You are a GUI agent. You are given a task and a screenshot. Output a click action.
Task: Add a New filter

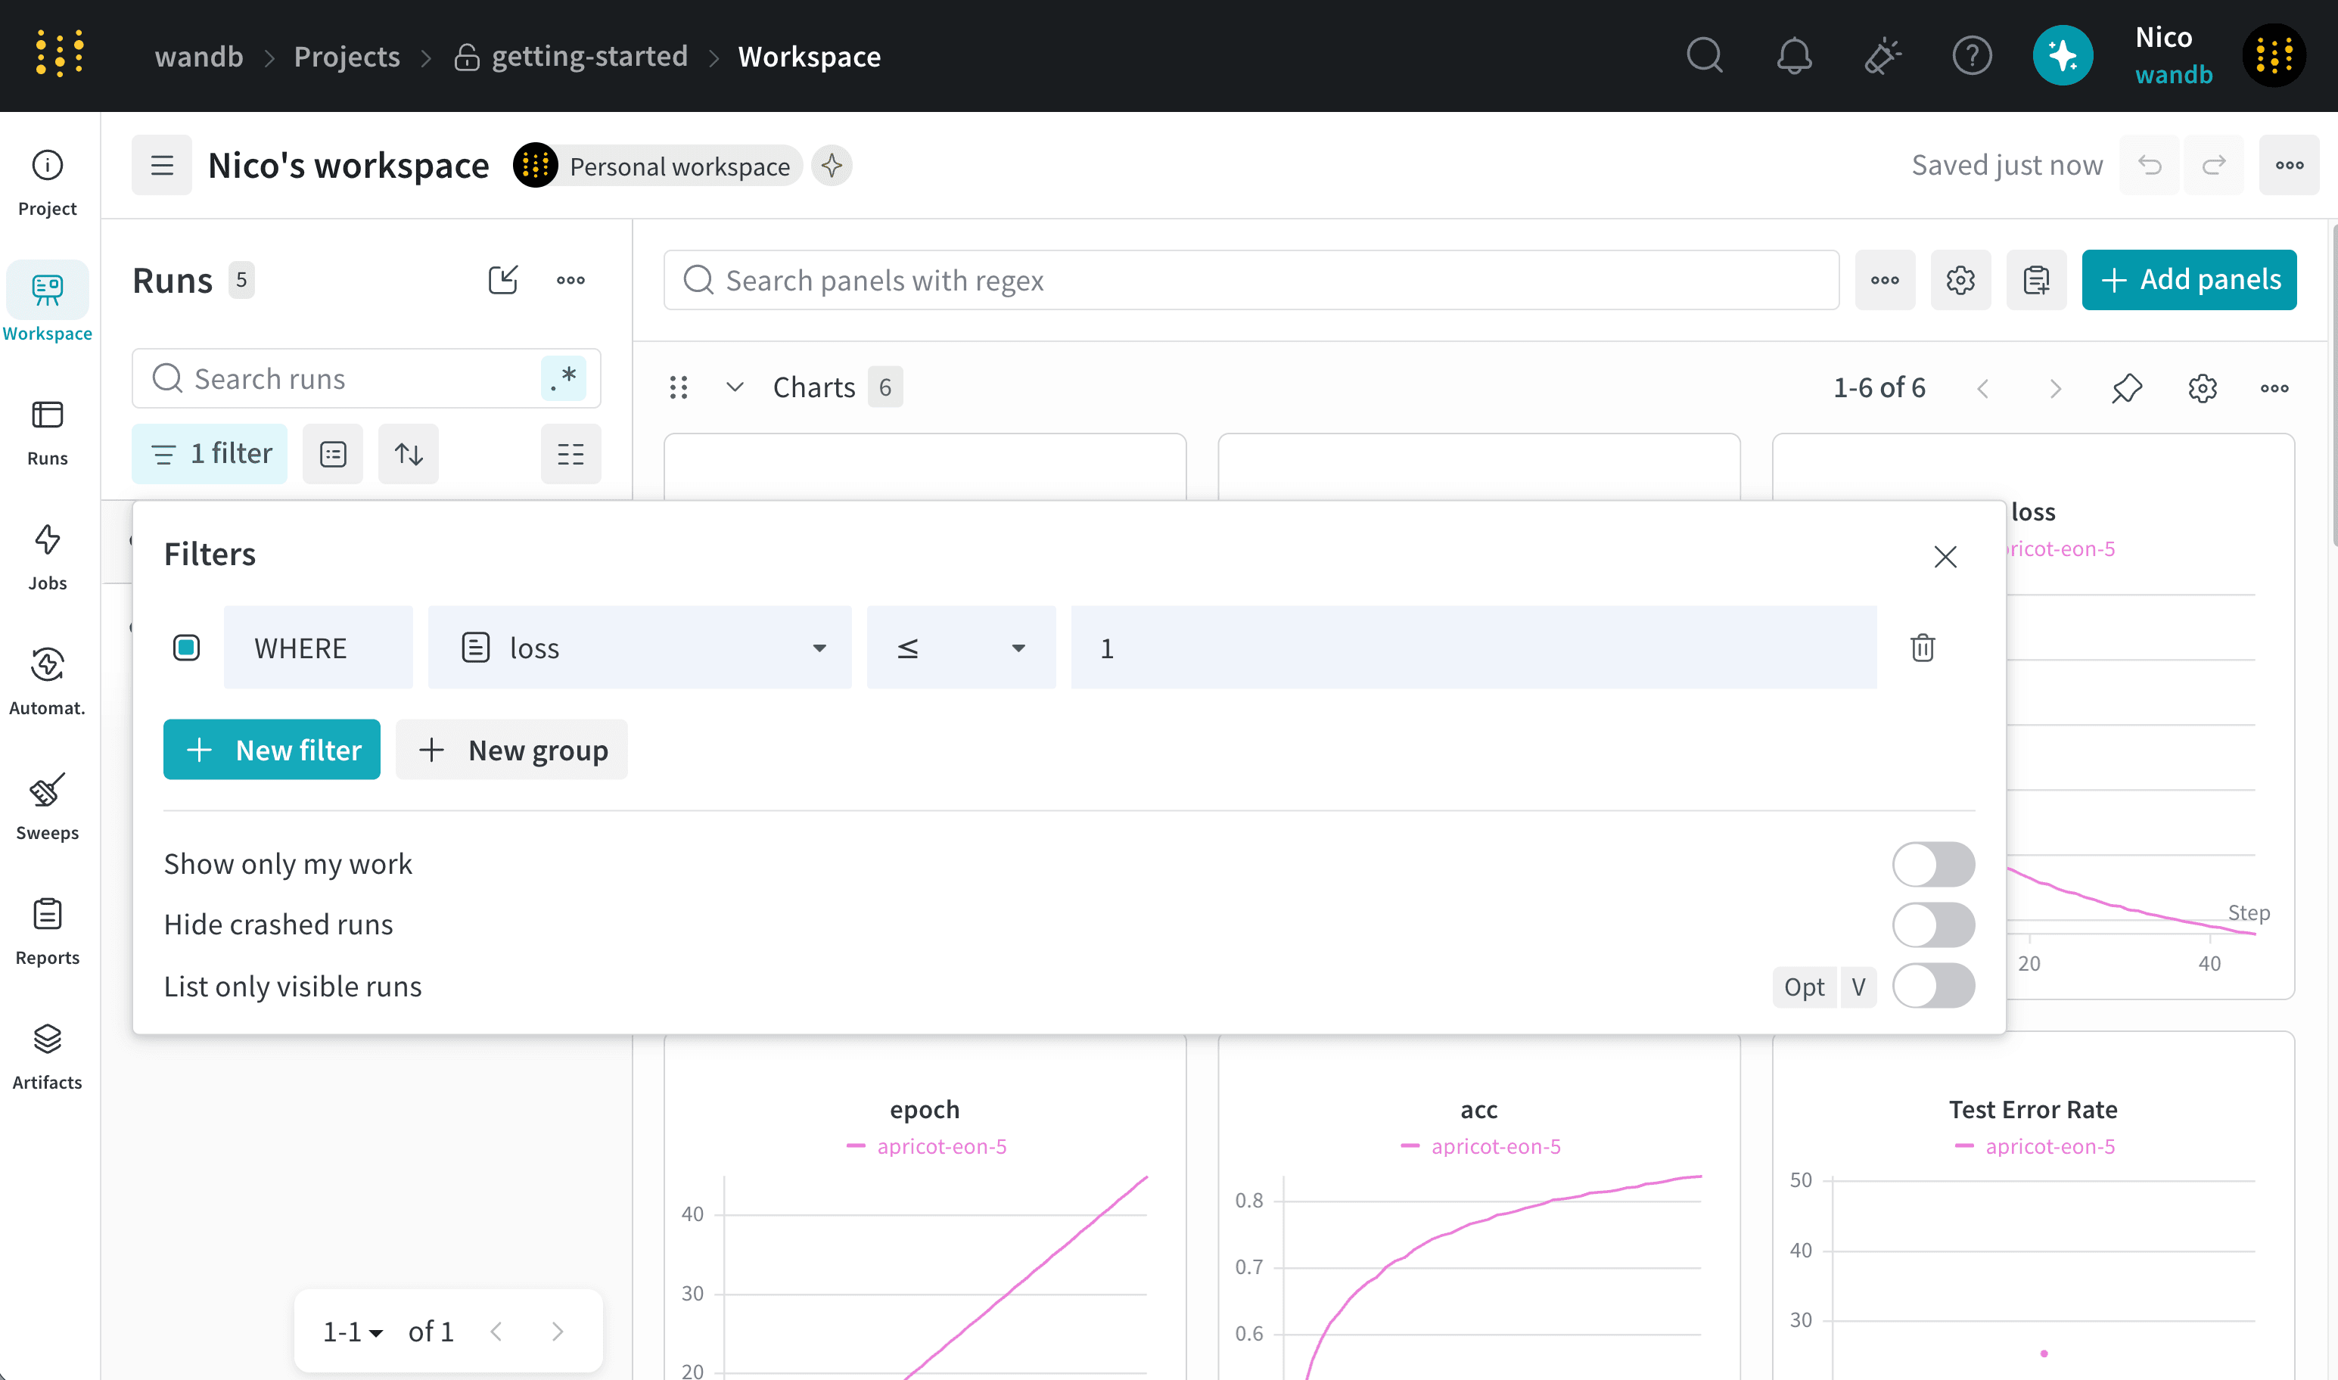(x=272, y=750)
